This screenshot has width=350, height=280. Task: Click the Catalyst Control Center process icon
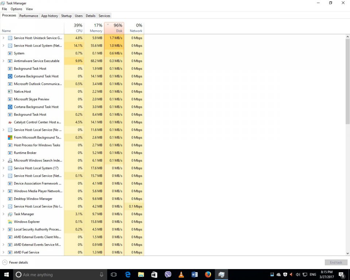(10, 122)
